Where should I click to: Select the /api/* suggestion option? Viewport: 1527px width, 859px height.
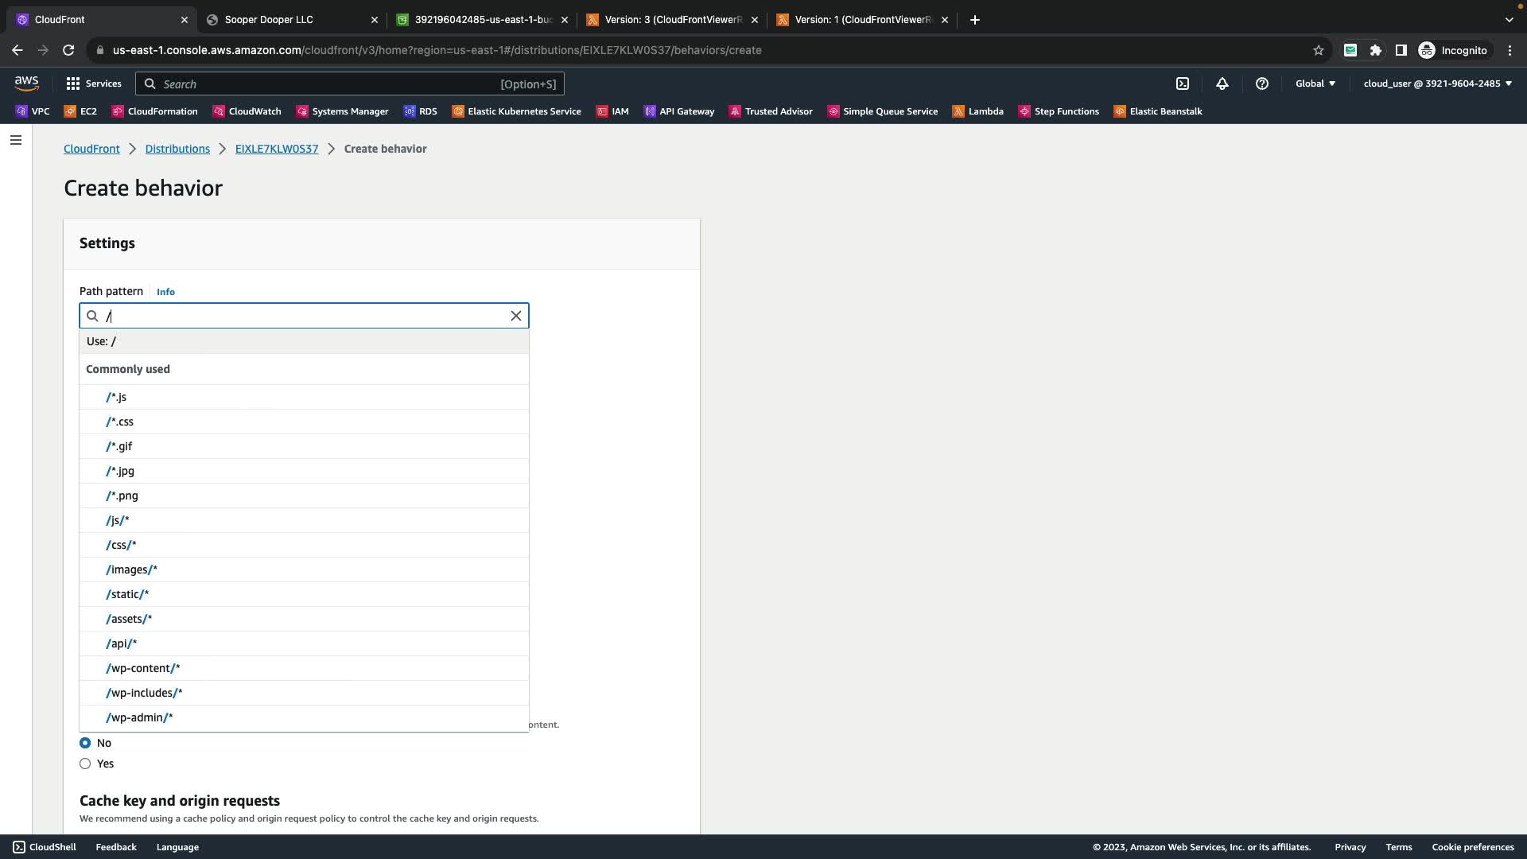pyautogui.click(x=122, y=643)
